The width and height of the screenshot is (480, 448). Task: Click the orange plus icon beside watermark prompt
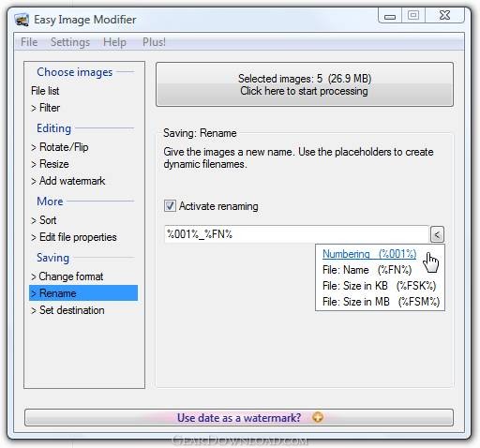point(318,417)
